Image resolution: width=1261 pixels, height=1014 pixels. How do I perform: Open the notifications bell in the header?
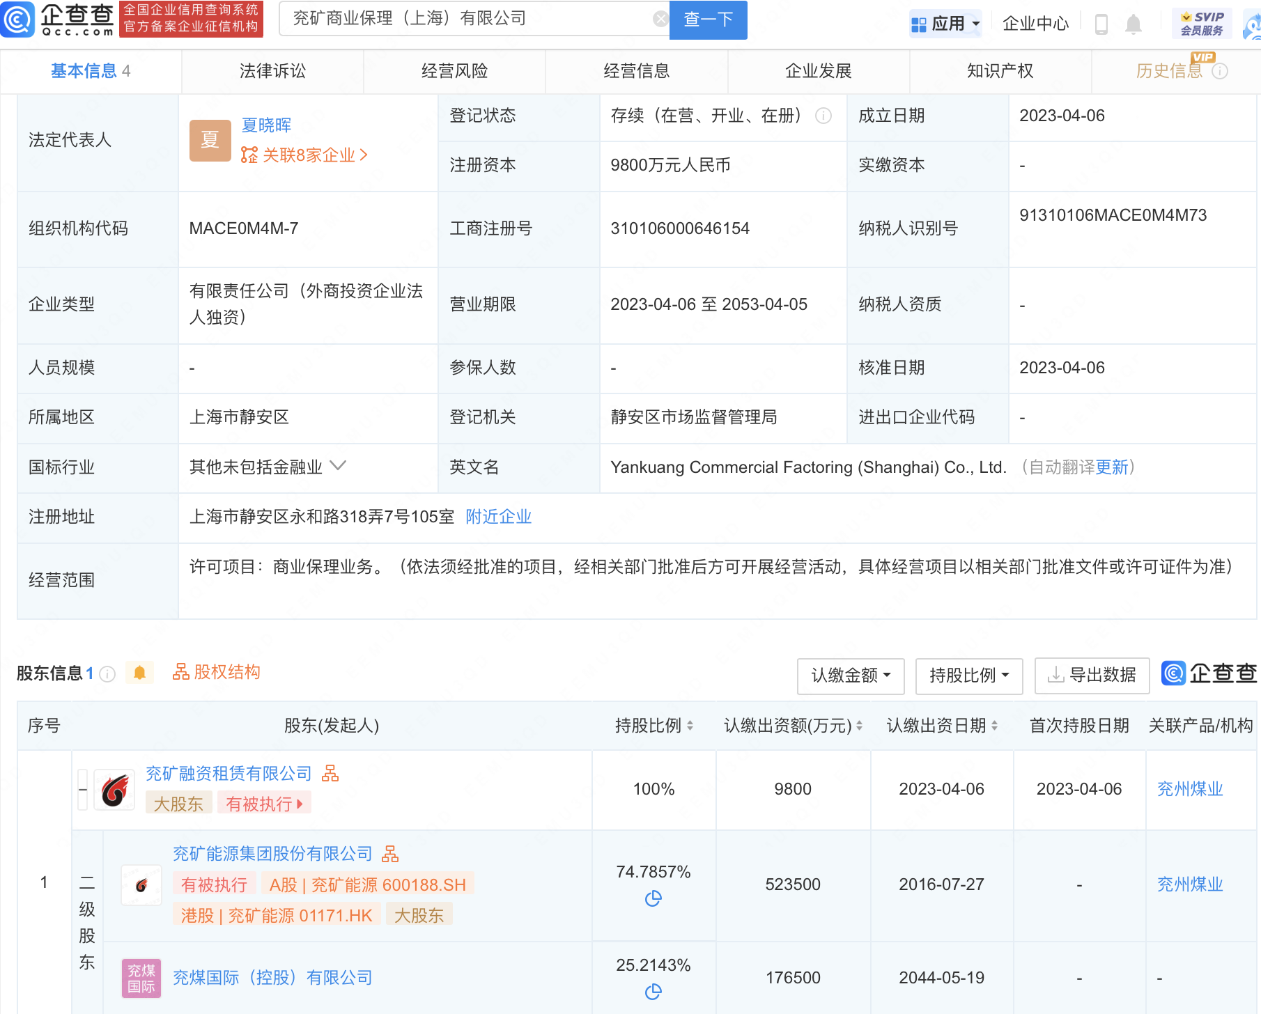(x=1134, y=24)
